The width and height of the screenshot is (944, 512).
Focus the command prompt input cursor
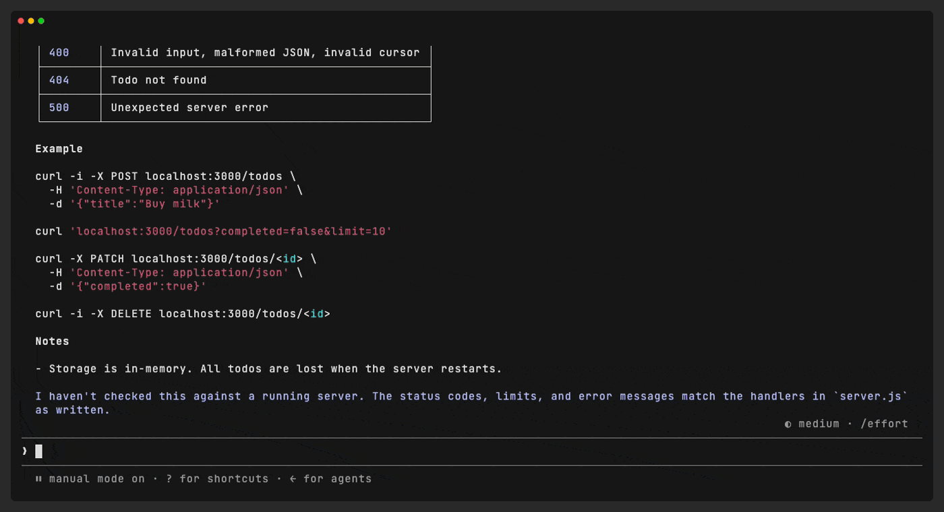38,451
